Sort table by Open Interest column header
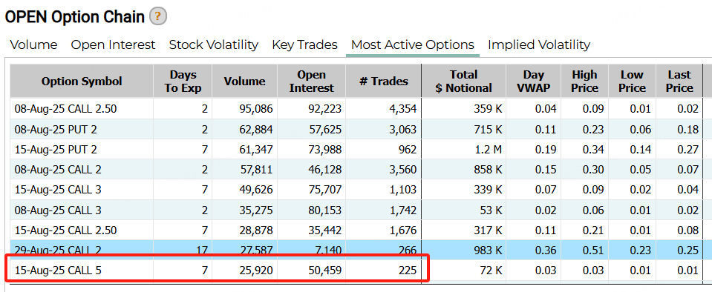Screen dimensions: 712x292 [x=311, y=82]
